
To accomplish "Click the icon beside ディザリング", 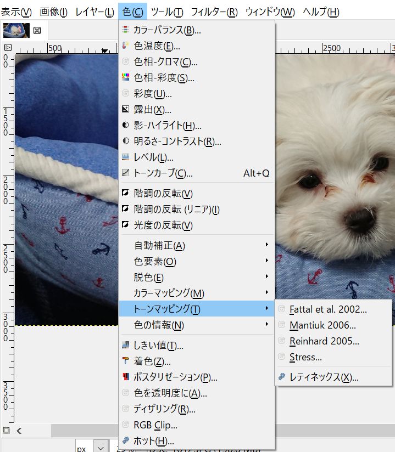I will pyautogui.click(x=125, y=409).
